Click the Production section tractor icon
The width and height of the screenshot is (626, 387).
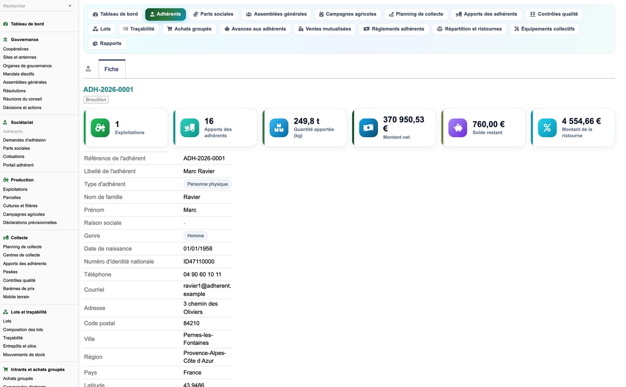pos(6,180)
